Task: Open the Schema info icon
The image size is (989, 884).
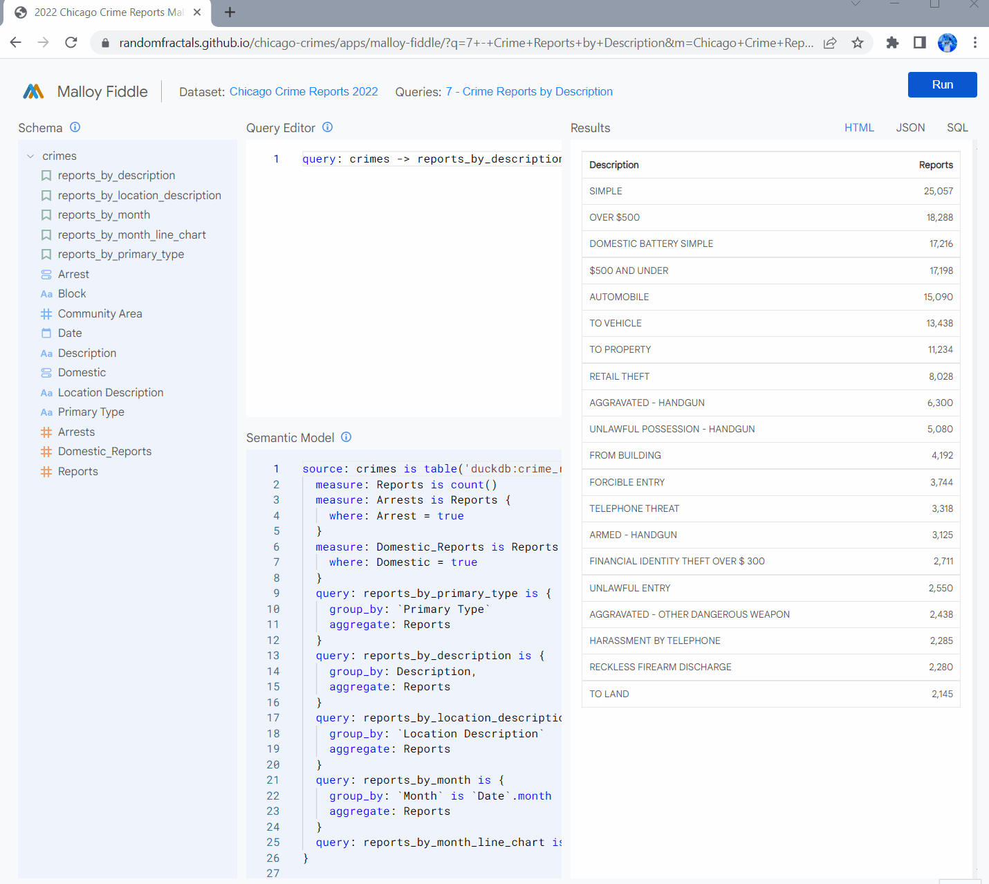Action: point(75,127)
